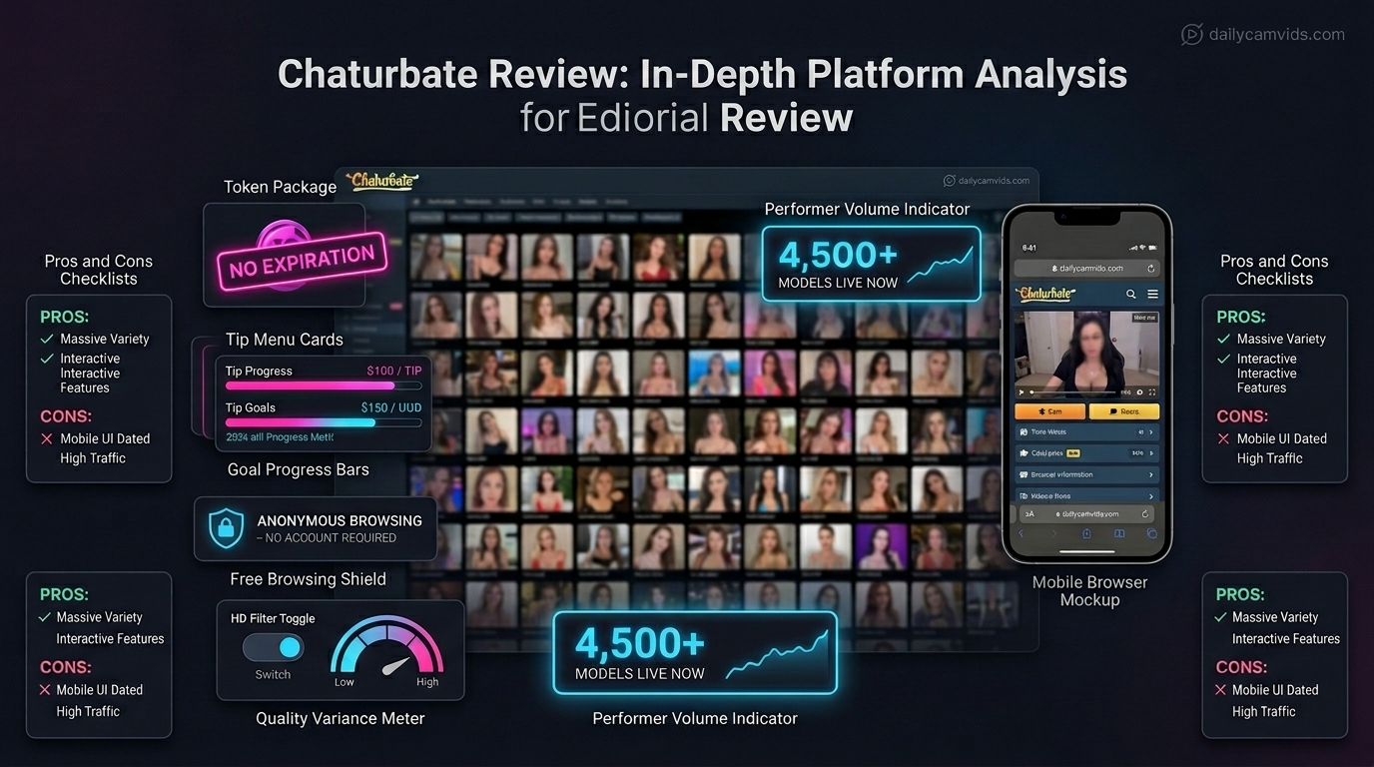Tap reload icon in phone's bottom URL bar

(x=1145, y=513)
